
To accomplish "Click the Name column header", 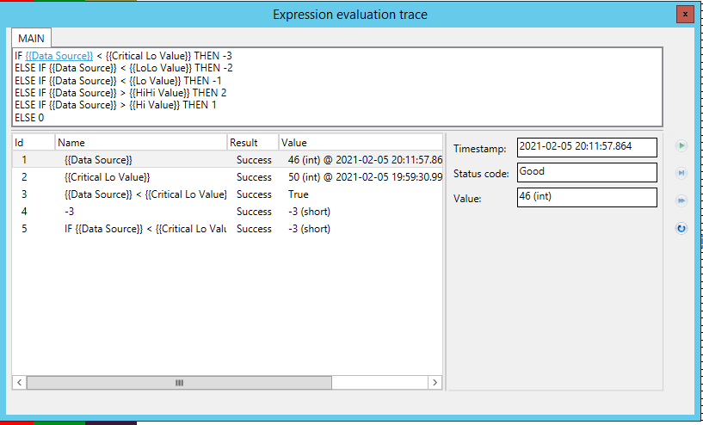I will (140, 143).
